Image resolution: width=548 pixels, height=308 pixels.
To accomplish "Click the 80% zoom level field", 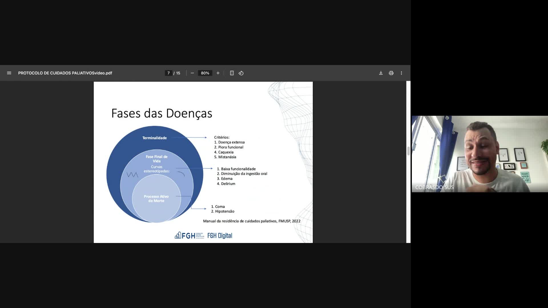I will coord(205,73).
